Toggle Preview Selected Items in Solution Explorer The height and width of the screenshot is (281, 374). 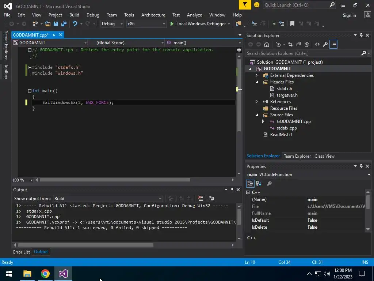(333, 44)
